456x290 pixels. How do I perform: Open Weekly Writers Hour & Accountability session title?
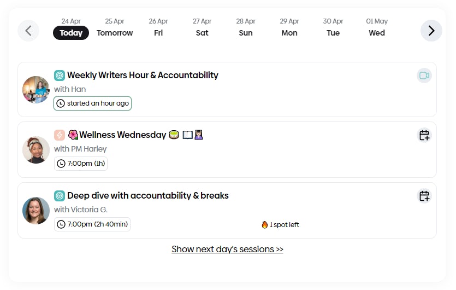(143, 75)
